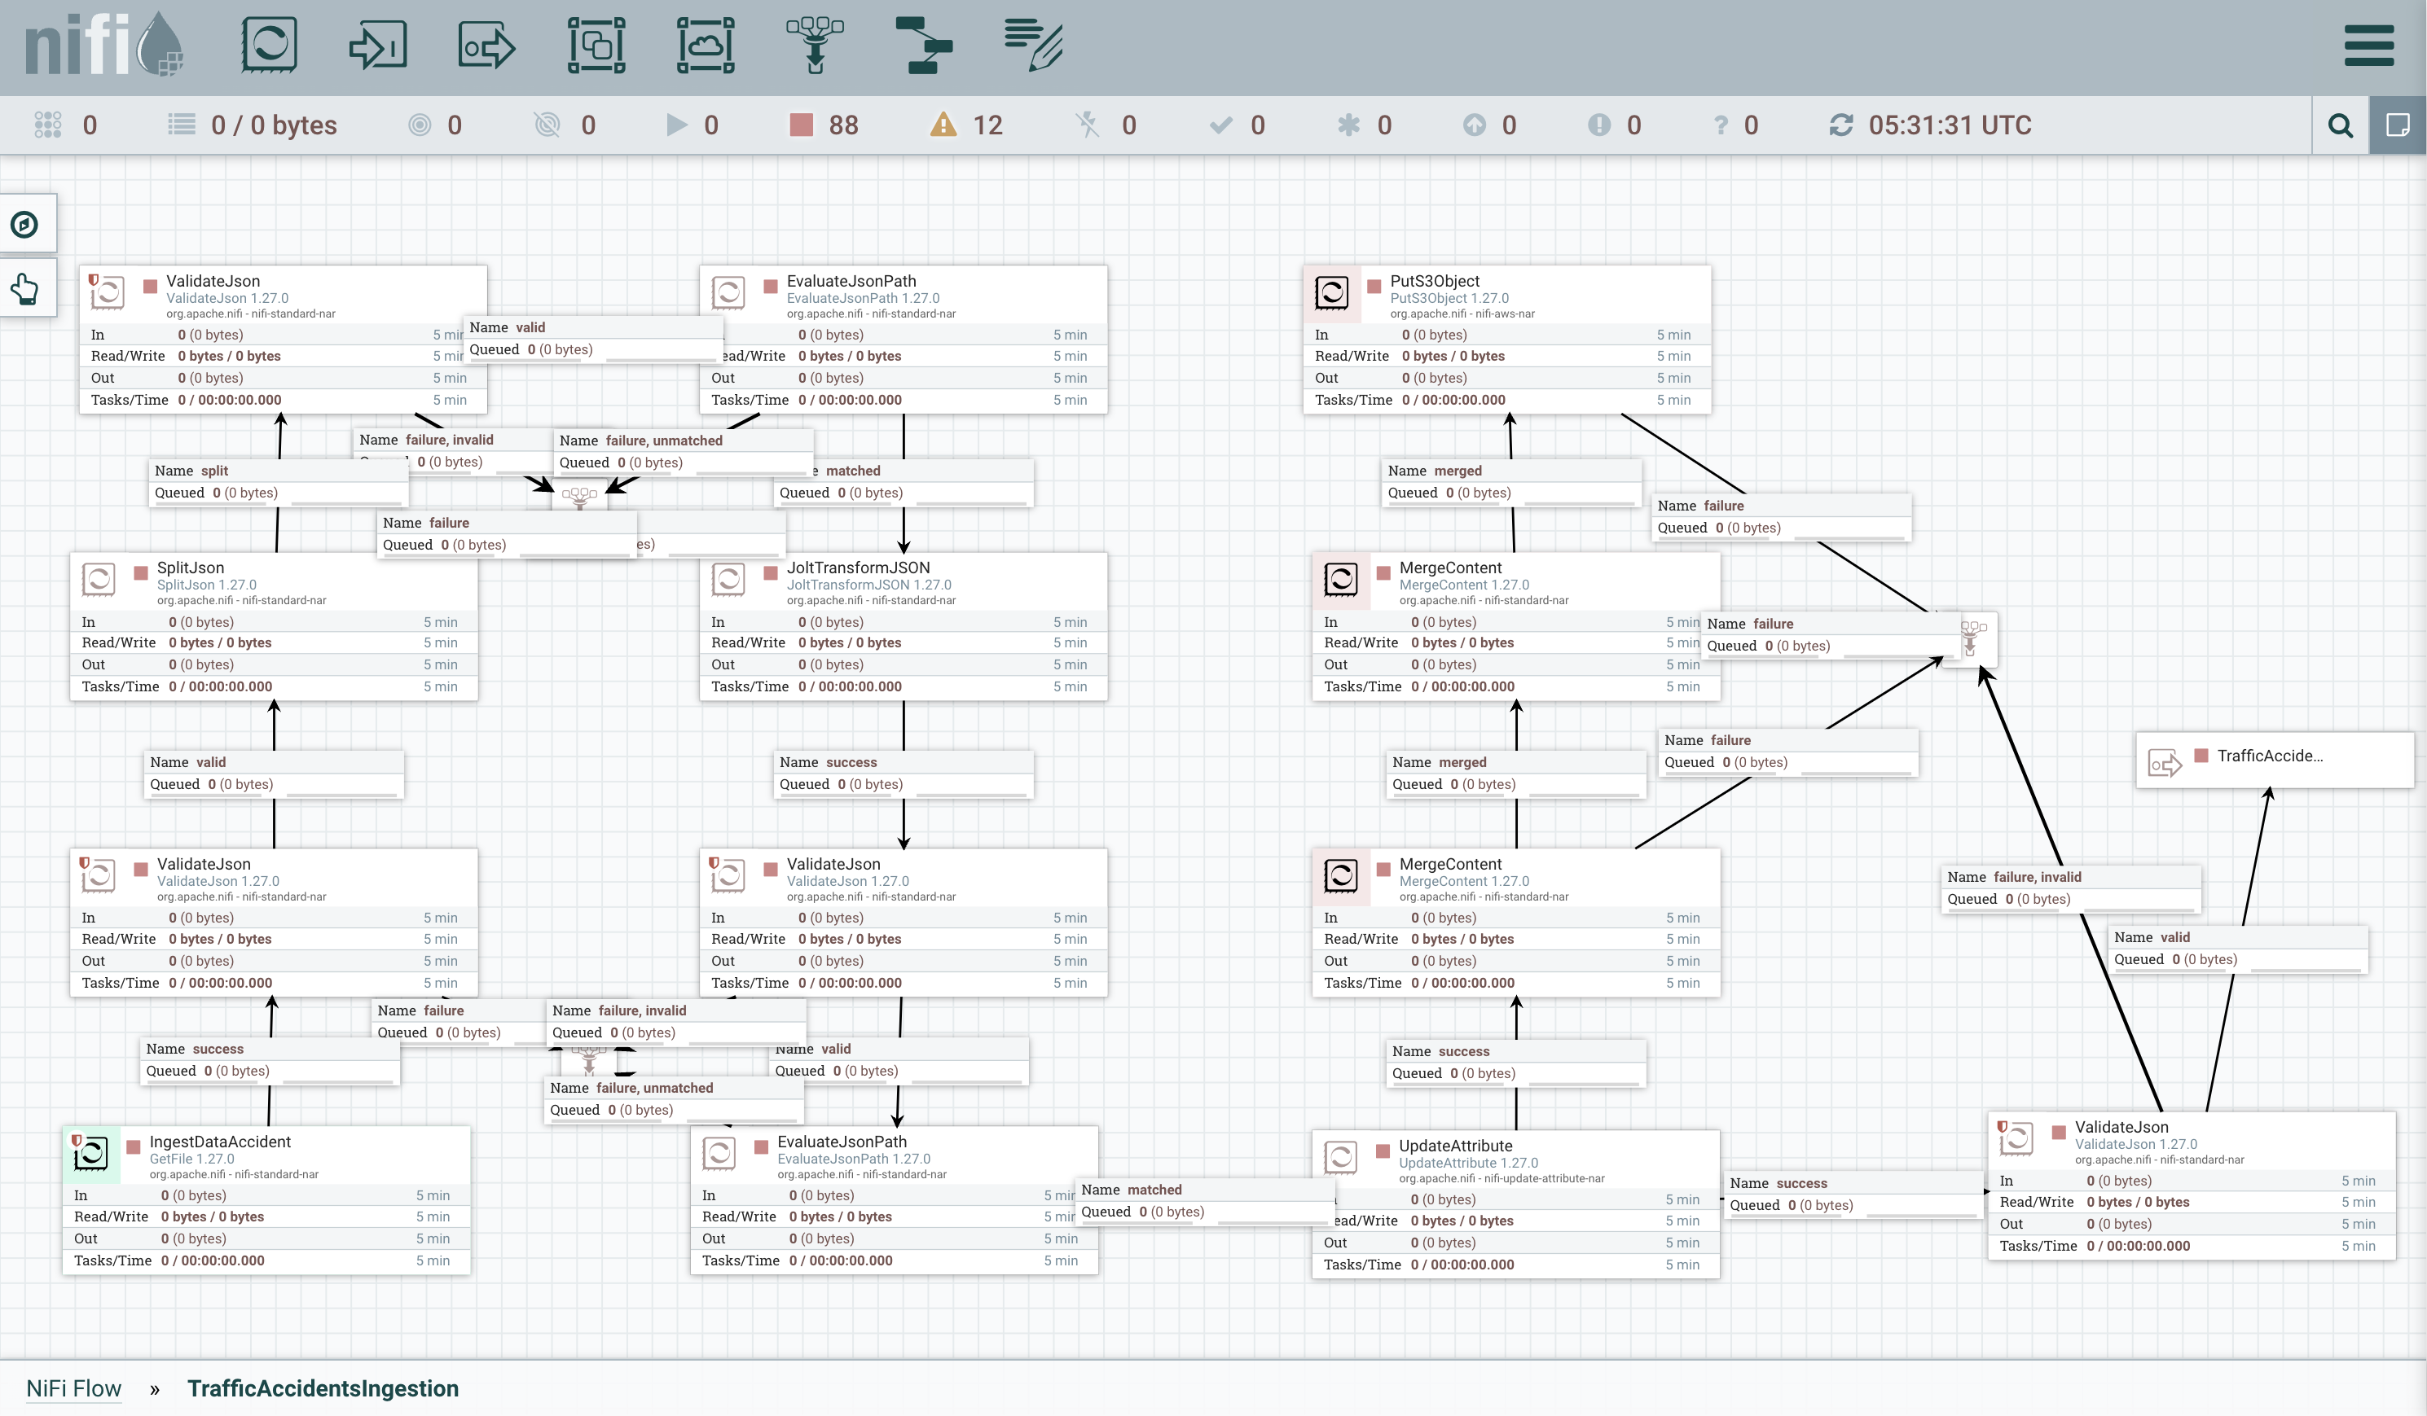Select the Remote Process Group toolbar icon
Screen dimensions: 2427x1416
(x=706, y=44)
